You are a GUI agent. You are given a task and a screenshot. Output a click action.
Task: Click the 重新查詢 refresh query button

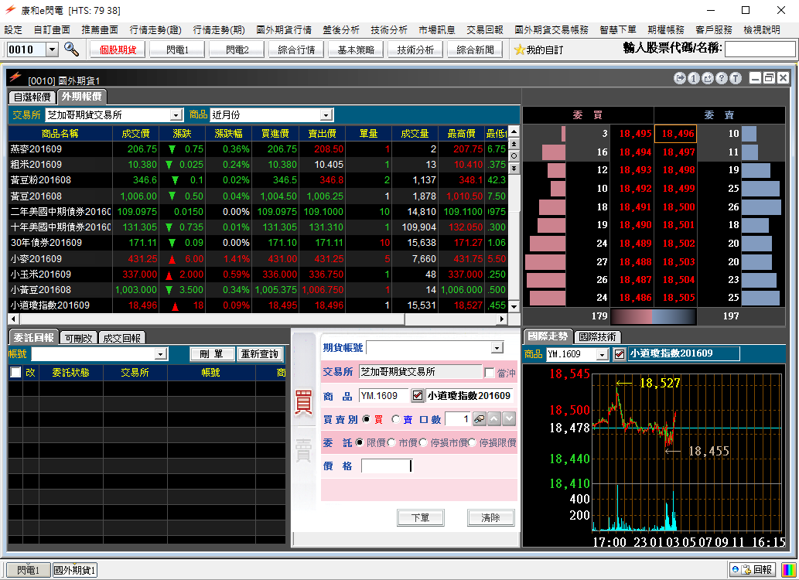(x=260, y=353)
